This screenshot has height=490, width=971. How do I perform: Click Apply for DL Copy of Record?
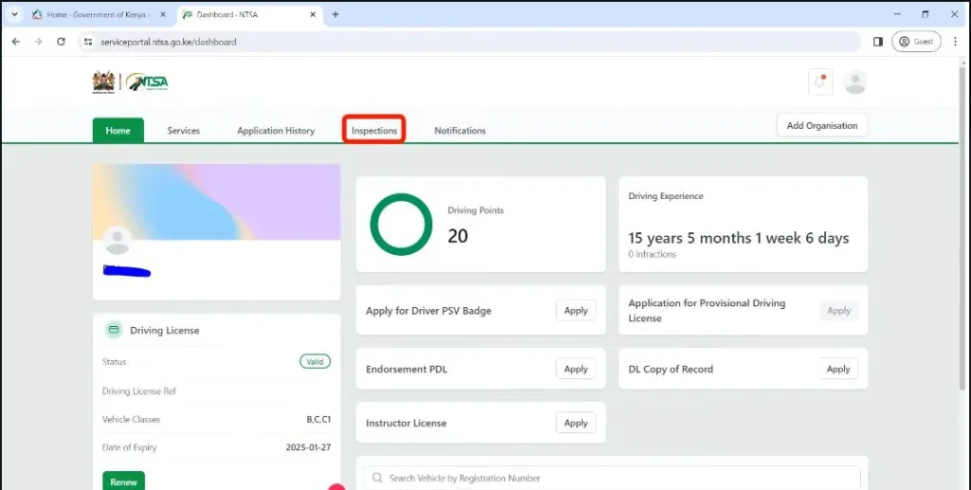(838, 369)
